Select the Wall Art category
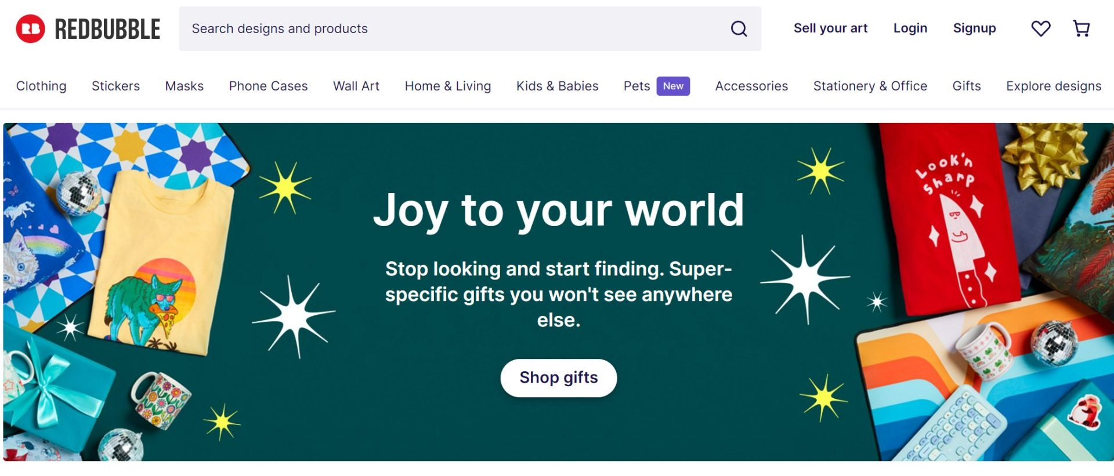Image resolution: width=1114 pixels, height=476 pixels. click(356, 86)
